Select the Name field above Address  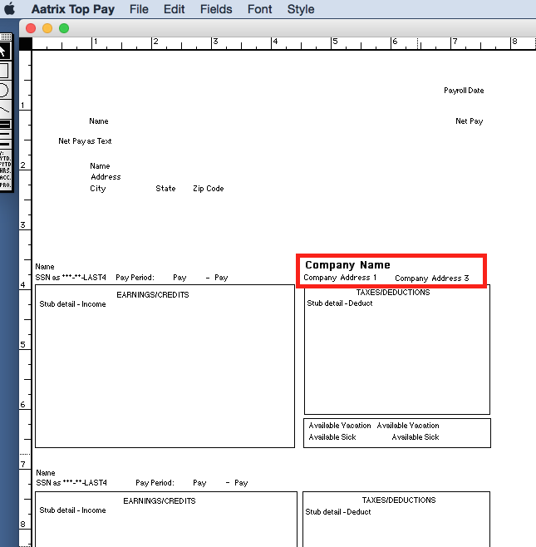click(x=100, y=166)
